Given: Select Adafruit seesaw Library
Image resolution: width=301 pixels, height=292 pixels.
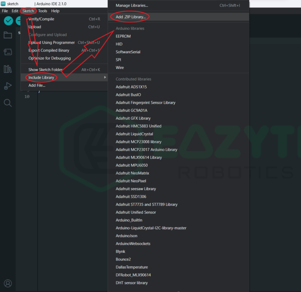Looking at the screenshot, I should 179,189.
